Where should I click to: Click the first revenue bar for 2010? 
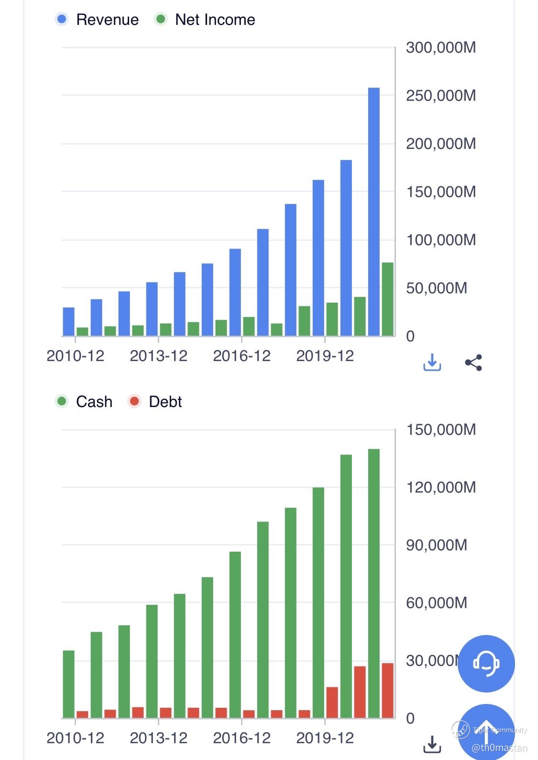[69, 321]
